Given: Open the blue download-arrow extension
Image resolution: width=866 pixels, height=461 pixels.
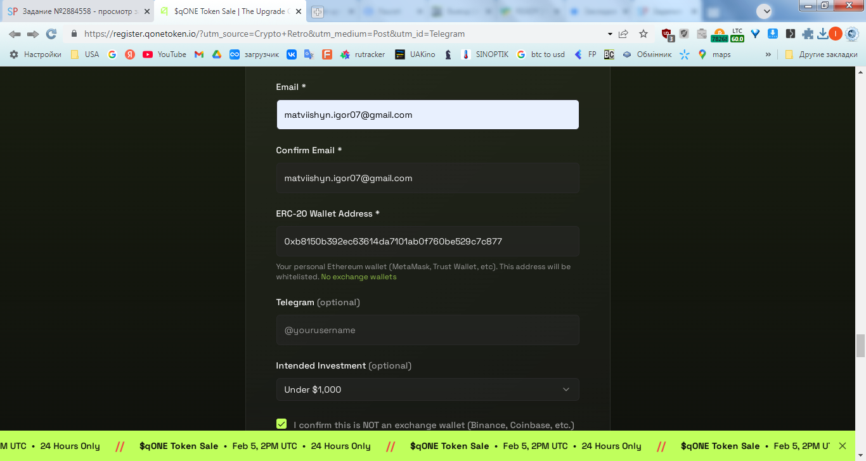Looking at the screenshot, I should pos(773,34).
